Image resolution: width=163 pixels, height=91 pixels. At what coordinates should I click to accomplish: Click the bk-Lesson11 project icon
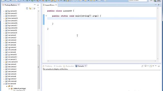6,13
